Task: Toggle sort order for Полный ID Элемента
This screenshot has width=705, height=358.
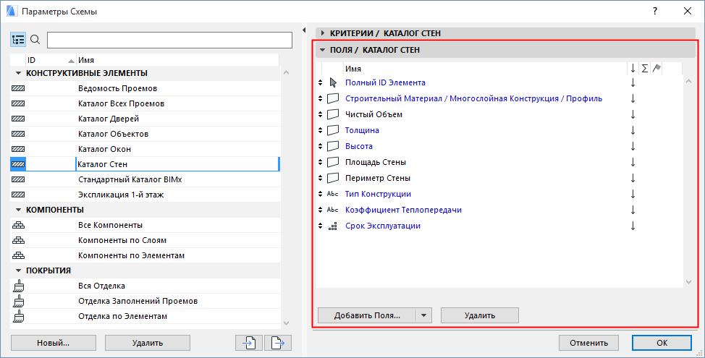Action: coord(633,82)
